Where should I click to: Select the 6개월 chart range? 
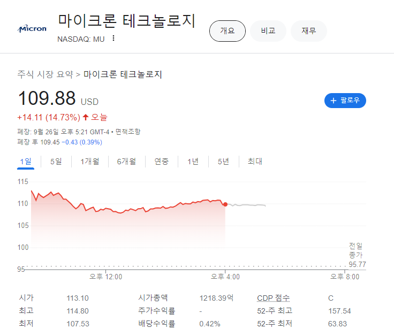[x=127, y=162]
